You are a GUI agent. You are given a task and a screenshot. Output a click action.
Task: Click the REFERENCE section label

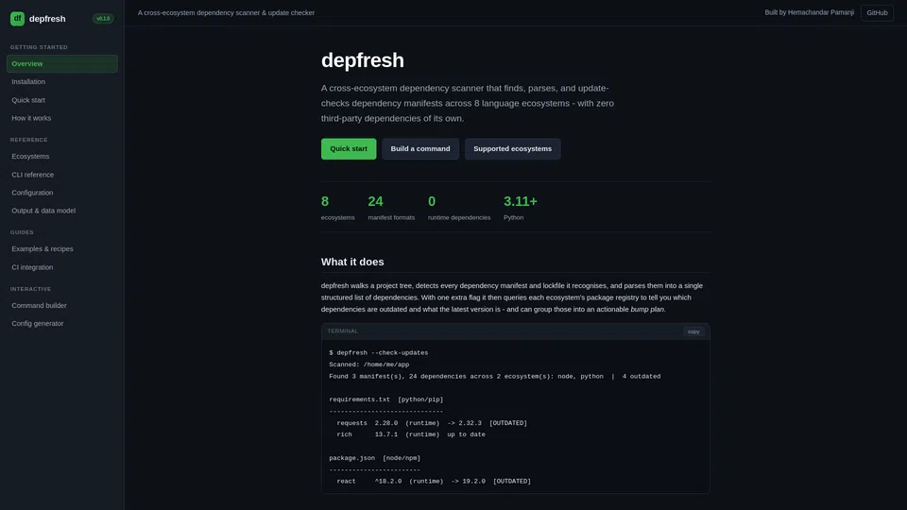point(29,140)
